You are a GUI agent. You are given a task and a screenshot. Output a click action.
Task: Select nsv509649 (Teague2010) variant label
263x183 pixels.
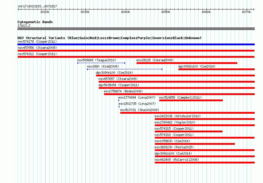coord(97,60)
